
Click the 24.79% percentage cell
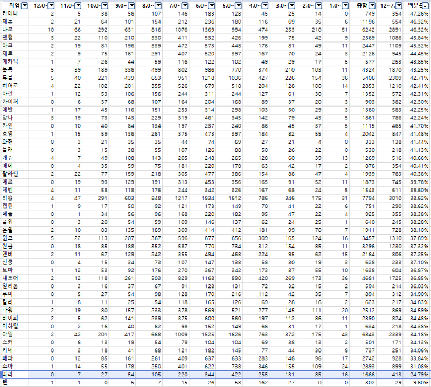click(x=416, y=375)
